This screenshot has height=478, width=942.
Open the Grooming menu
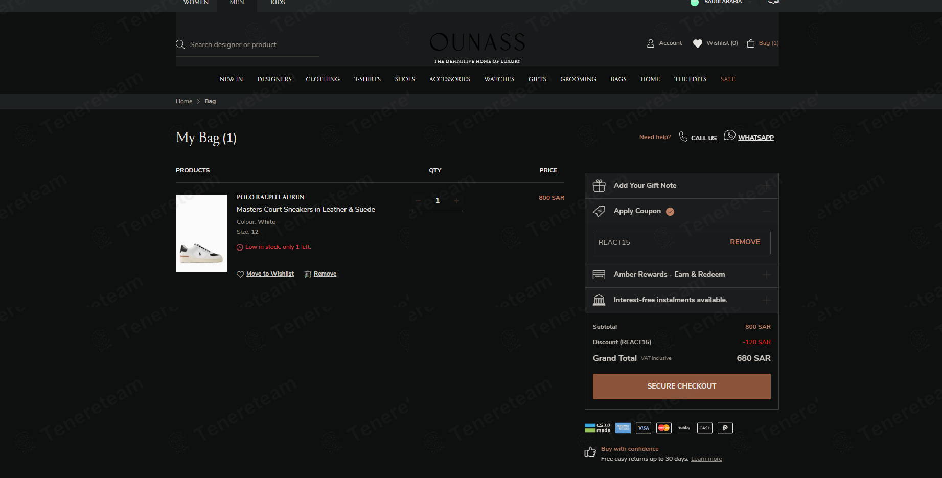[578, 79]
